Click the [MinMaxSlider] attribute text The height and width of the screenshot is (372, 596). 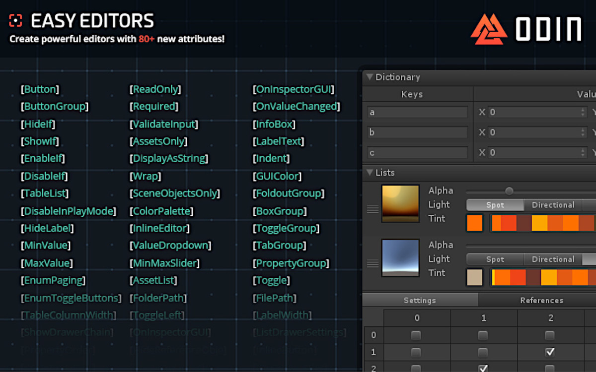click(165, 263)
